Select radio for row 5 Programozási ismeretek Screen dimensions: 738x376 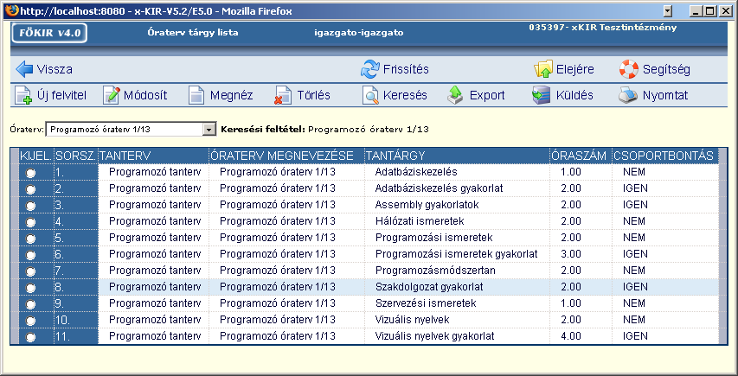click(x=30, y=239)
